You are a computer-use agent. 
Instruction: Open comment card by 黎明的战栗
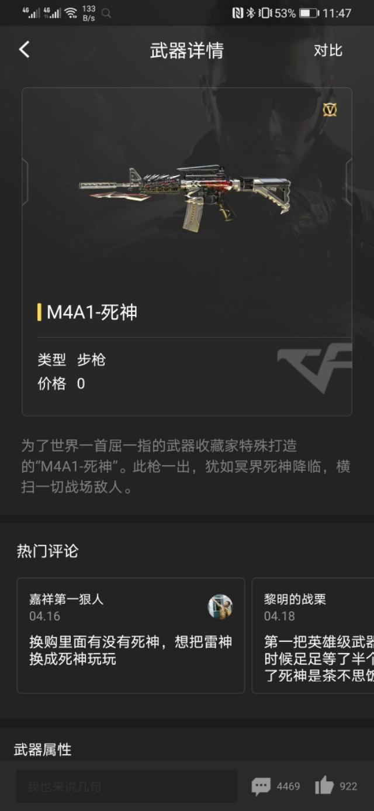pos(313,635)
